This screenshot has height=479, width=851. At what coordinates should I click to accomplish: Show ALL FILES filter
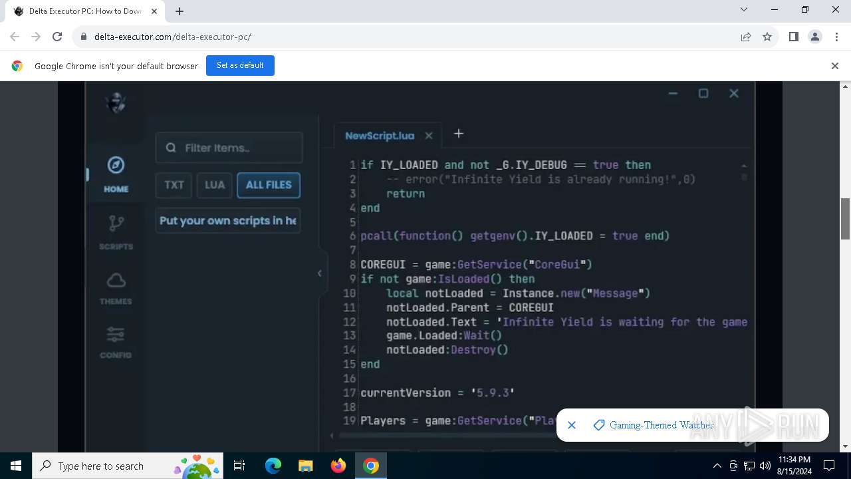[269, 185]
